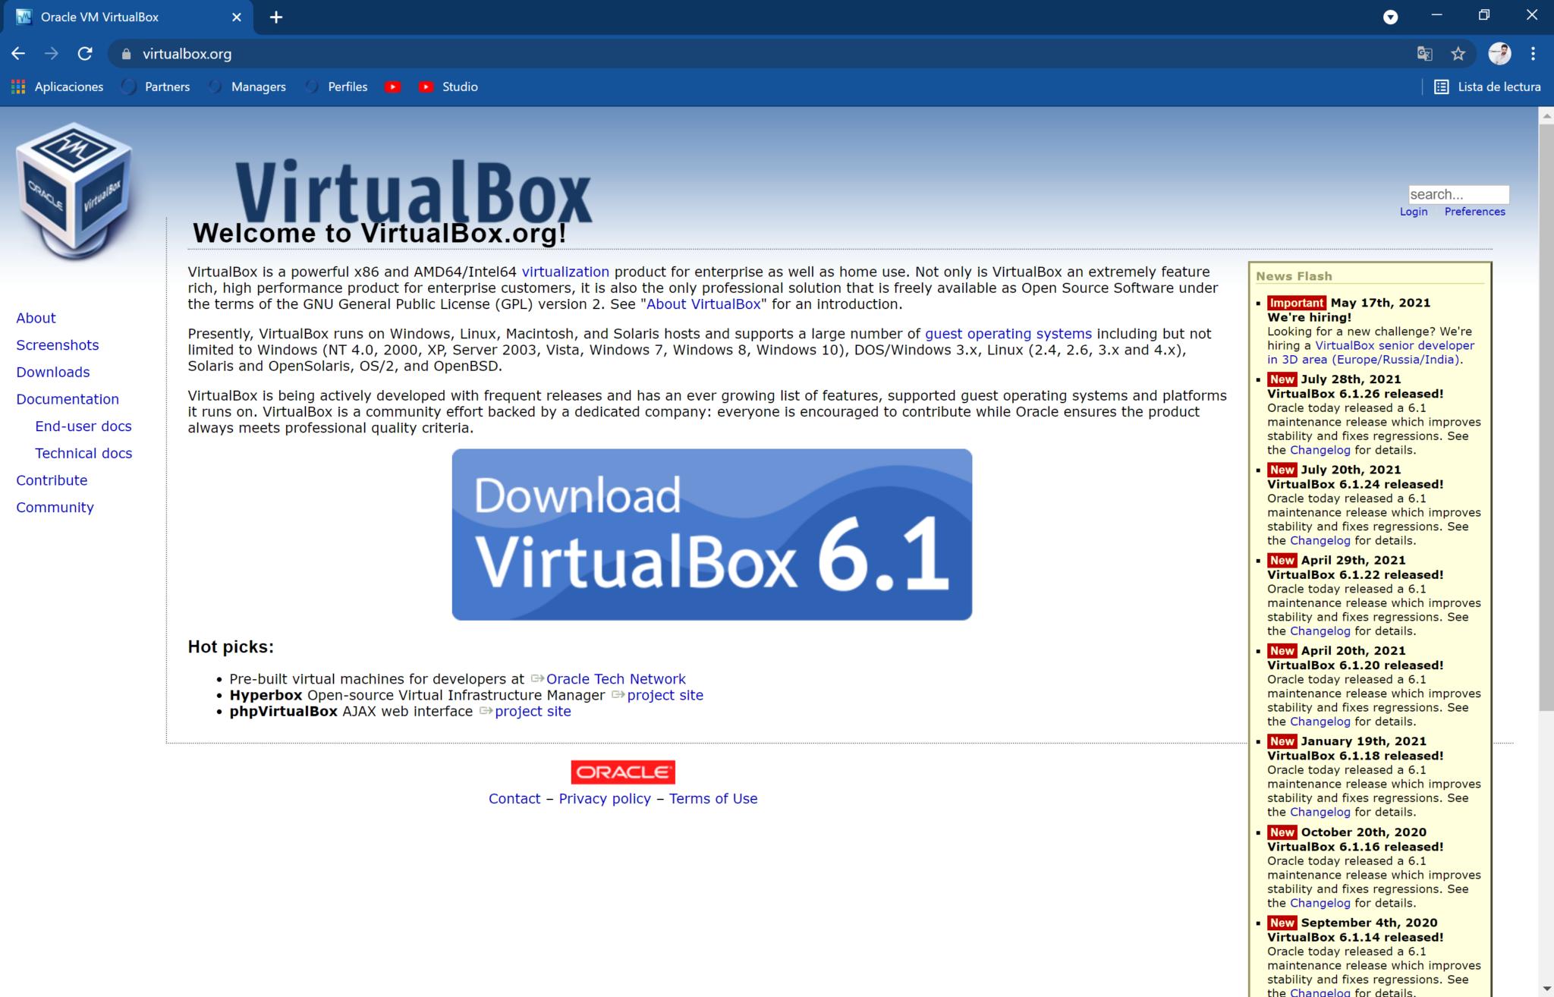Select the 'Hot picks:' heading
This screenshot has height=997, width=1554.
tap(231, 647)
